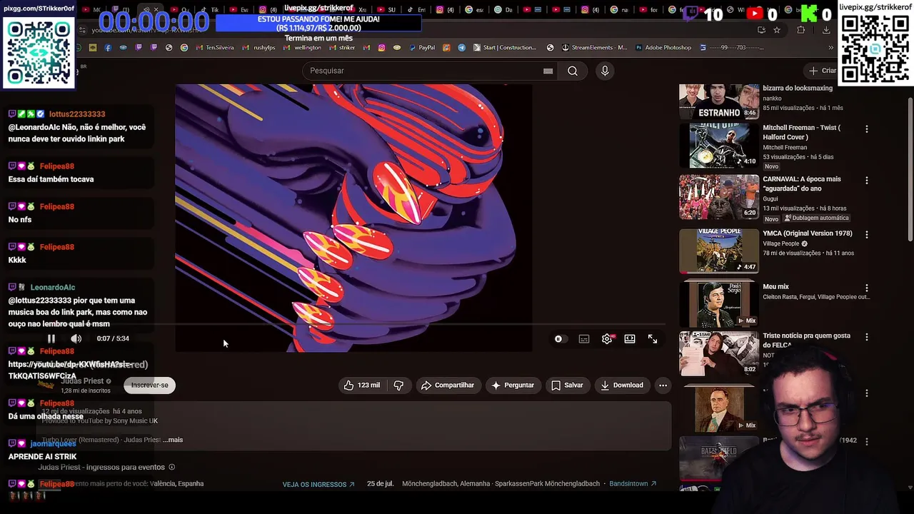Open the Criar create menu
The width and height of the screenshot is (914, 514).
tap(823, 71)
